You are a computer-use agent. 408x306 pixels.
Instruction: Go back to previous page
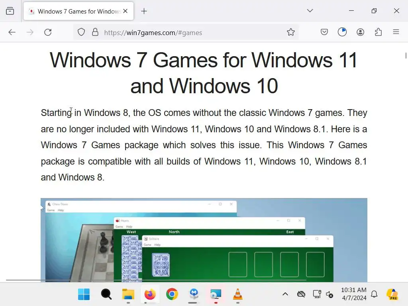coord(12,32)
